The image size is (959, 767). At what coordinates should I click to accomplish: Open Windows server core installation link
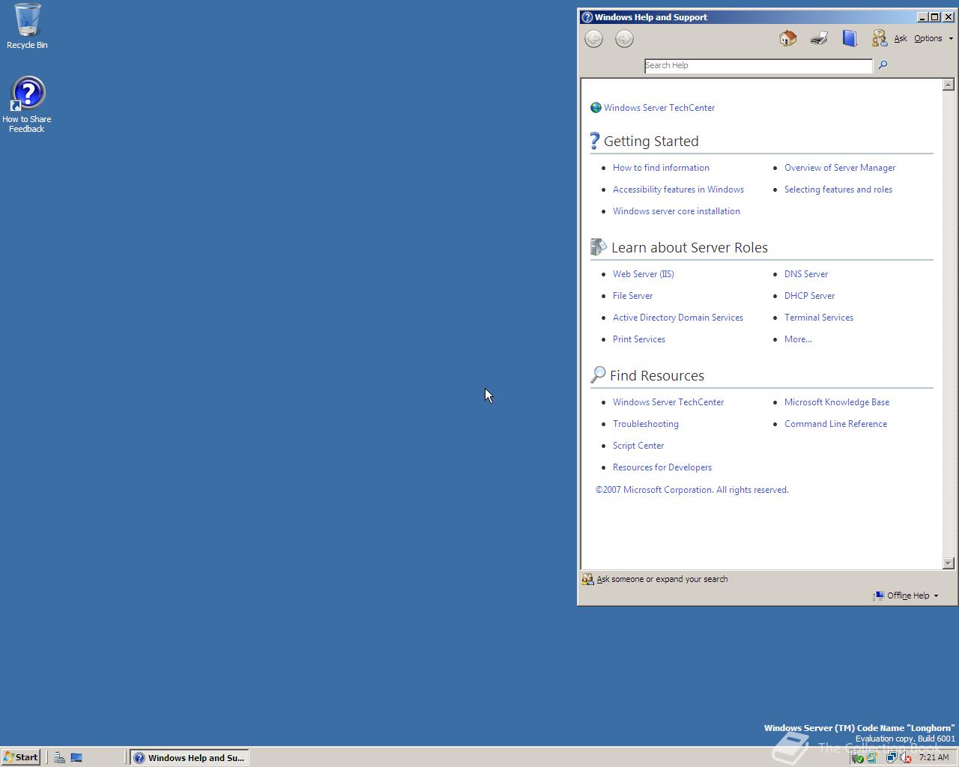[677, 211]
